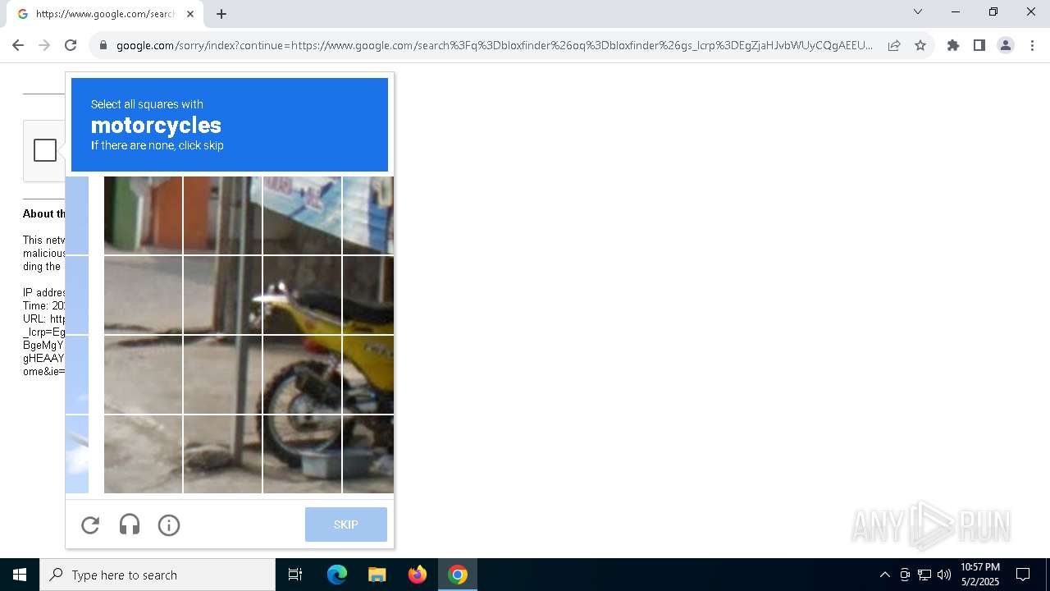View site information lock icon
This screenshot has width=1050, height=591.
click(103, 45)
